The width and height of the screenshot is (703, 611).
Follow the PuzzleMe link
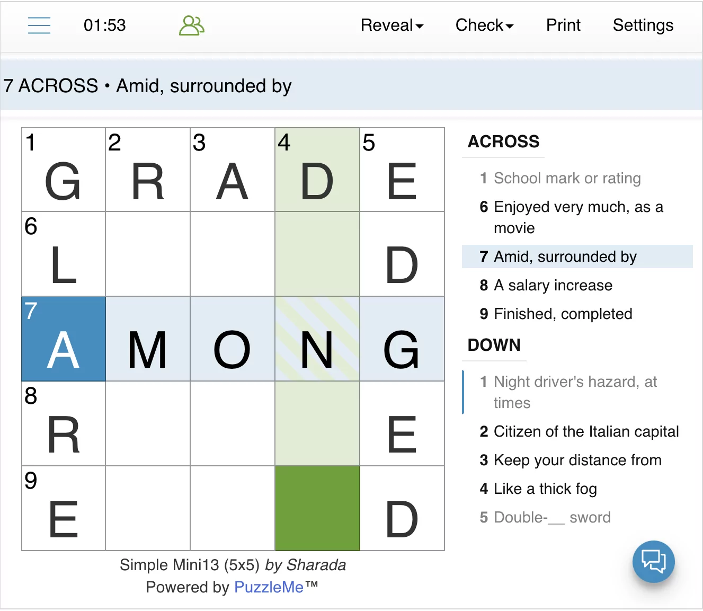coord(269,587)
